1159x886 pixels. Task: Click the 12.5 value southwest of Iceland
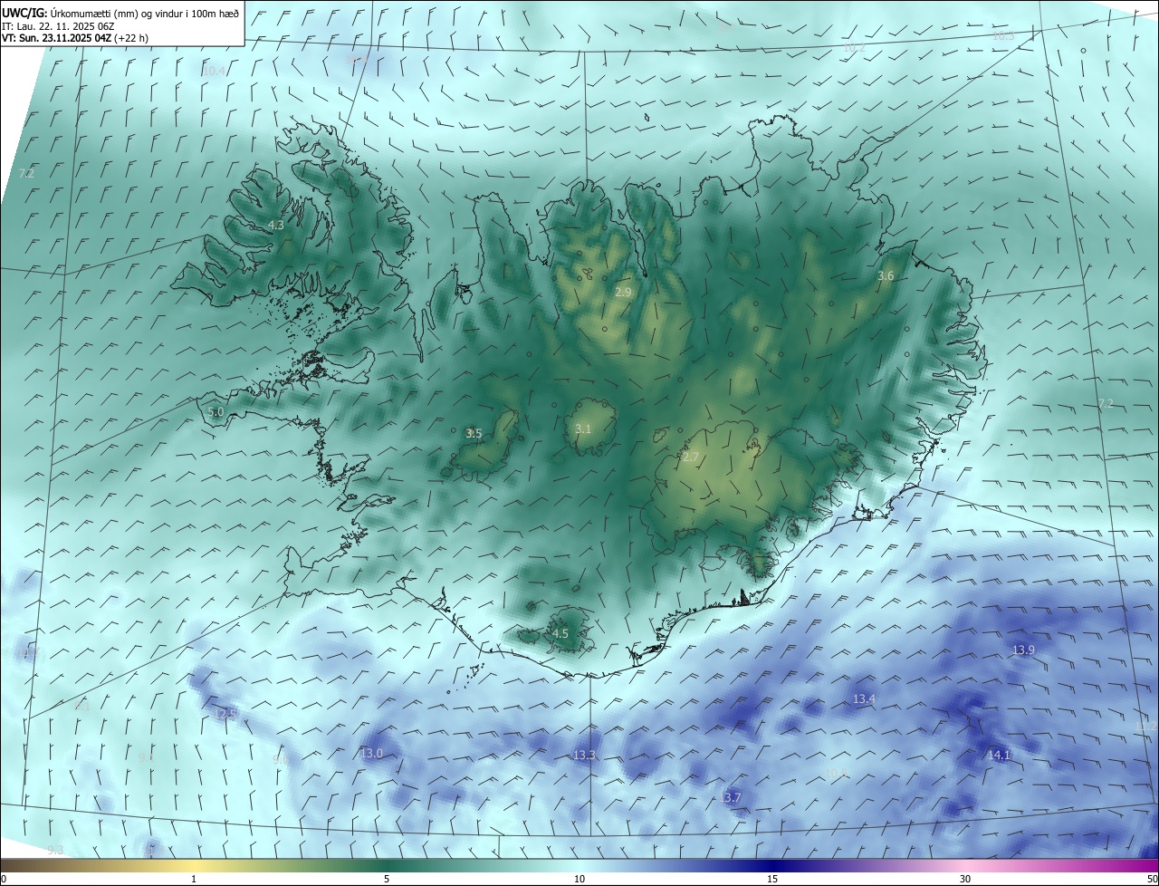[225, 714]
